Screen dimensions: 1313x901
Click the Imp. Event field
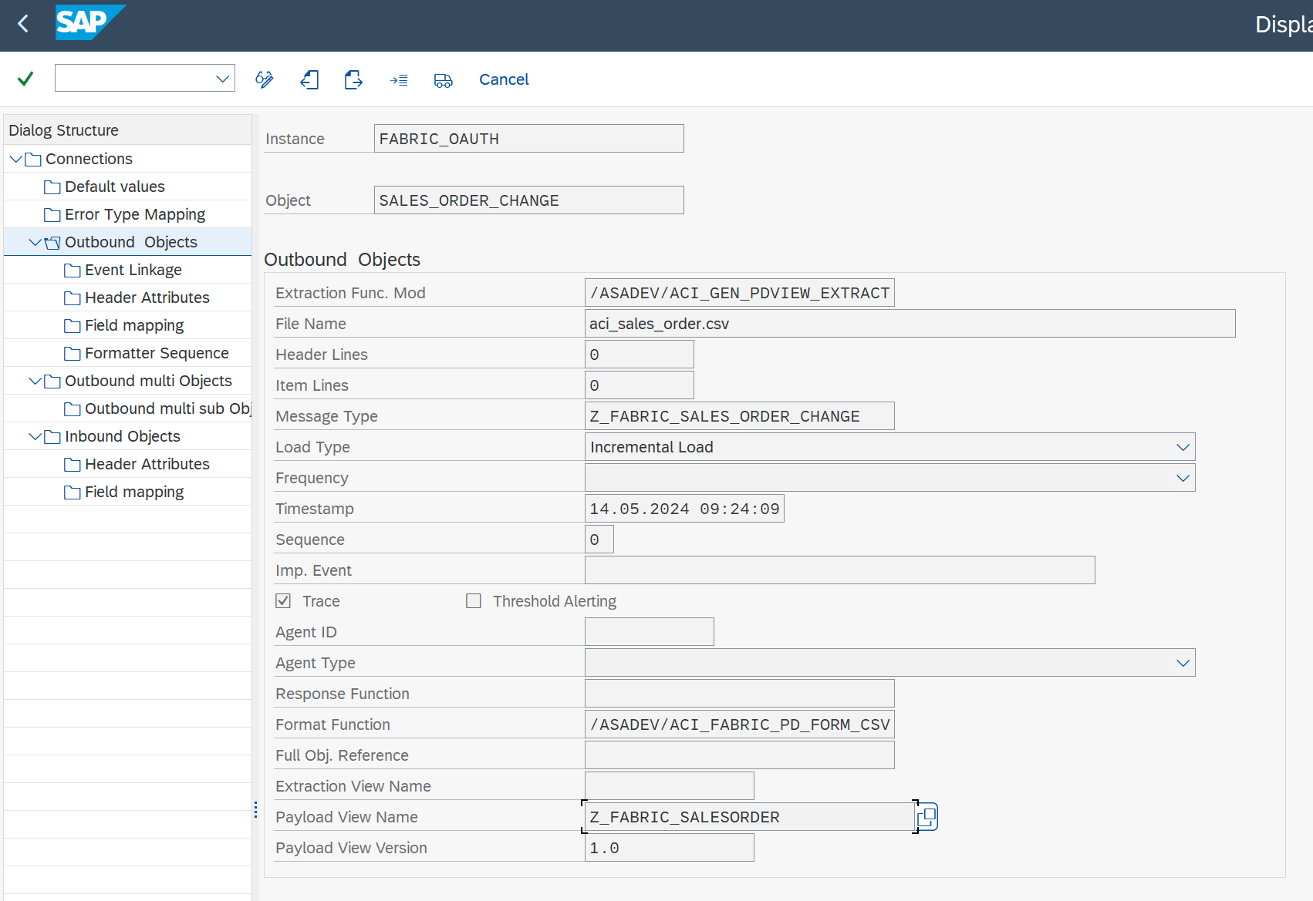click(840, 570)
